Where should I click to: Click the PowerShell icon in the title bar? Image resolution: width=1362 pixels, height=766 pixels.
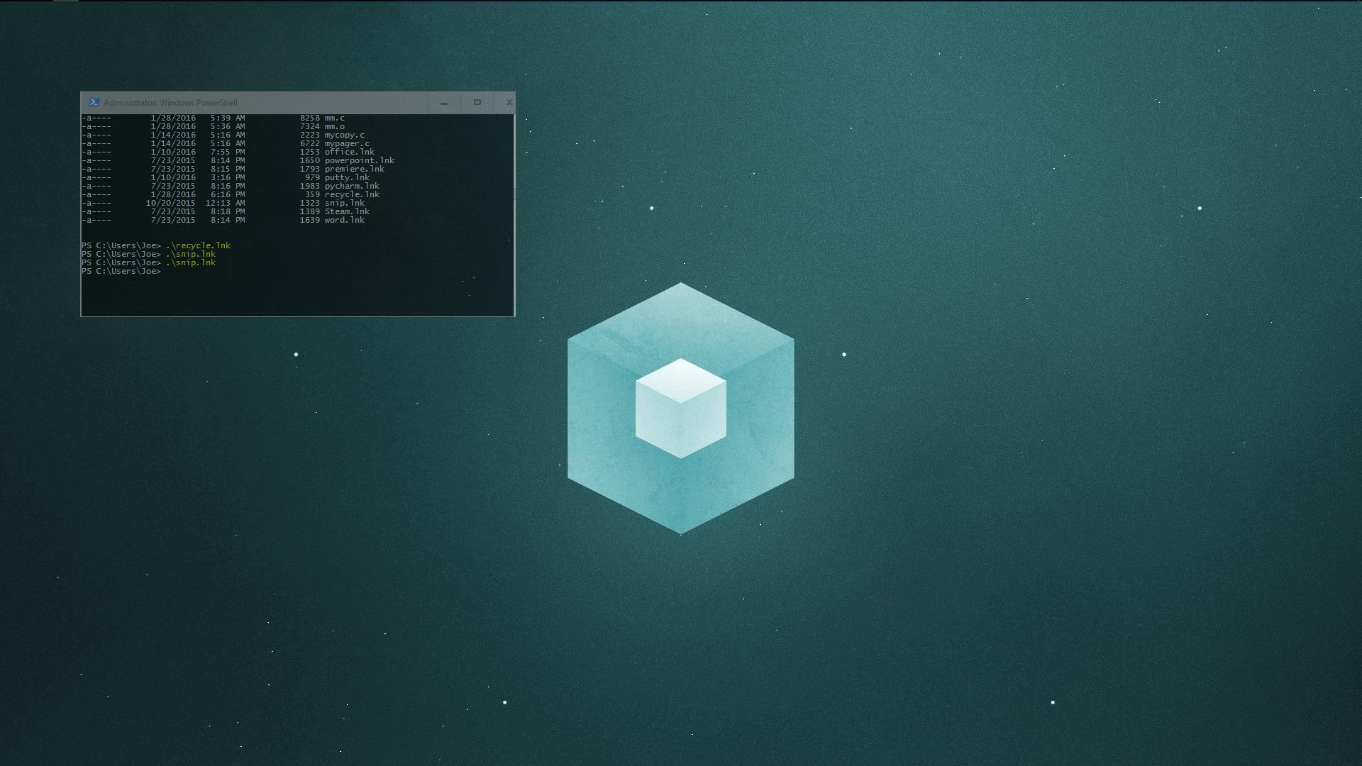(94, 102)
